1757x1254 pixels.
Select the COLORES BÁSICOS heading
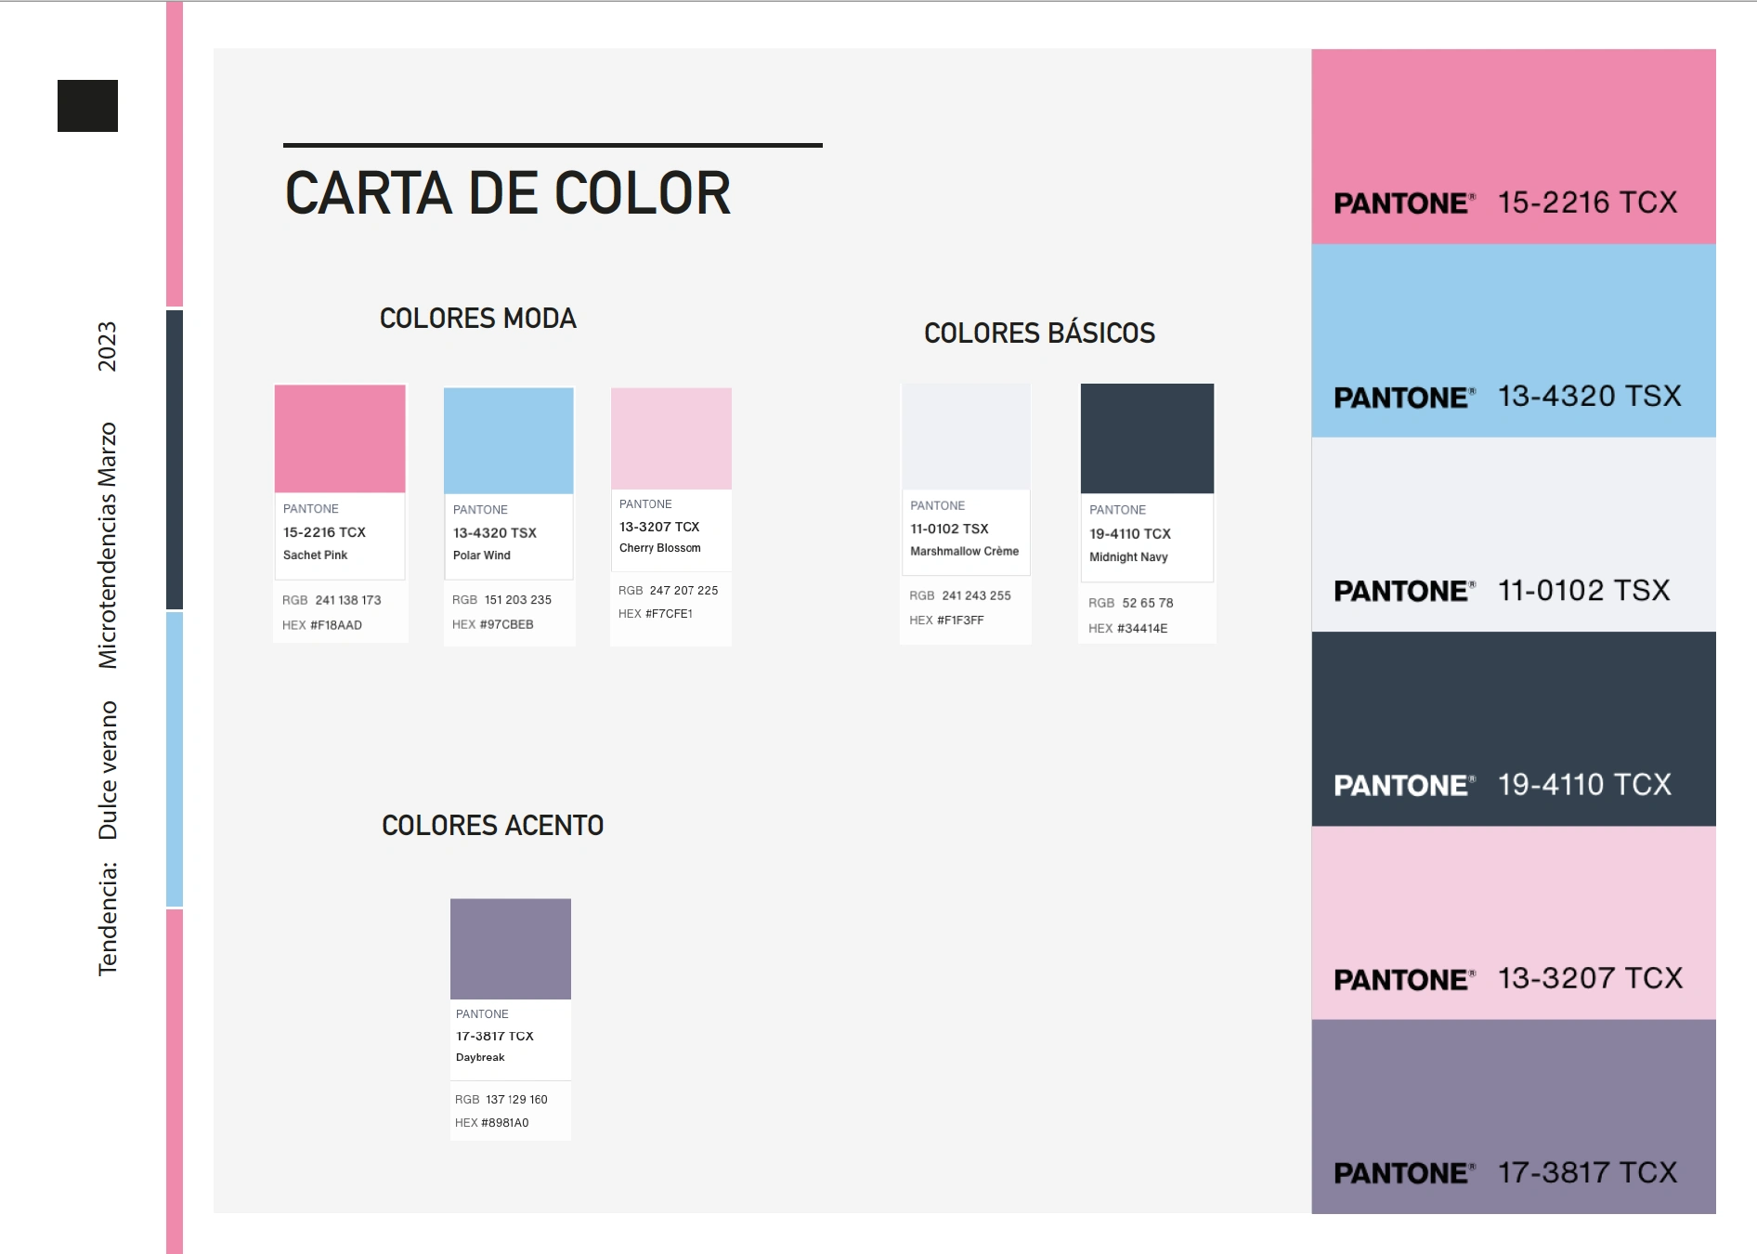point(1039,333)
